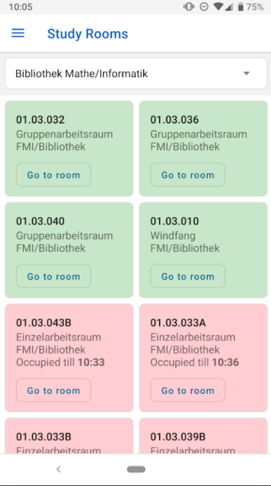271x486 pixels.
Task: Open the Bibliothek Mathe/Informatik library selector
Action: point(136,74)
